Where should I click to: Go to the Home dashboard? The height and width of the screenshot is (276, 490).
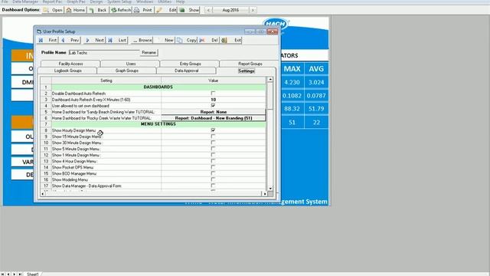(x=75, y=10)
